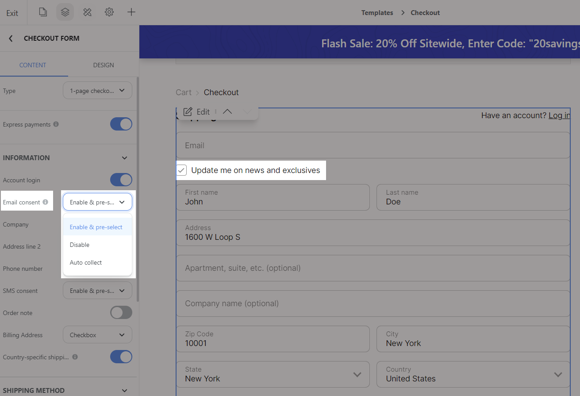580x396 pixels.
Task: Click the plus add element icon
Action: tap(131, 12)
